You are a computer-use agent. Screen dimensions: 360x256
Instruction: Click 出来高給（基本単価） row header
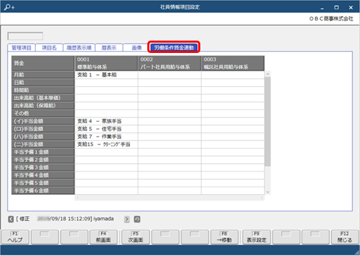click(43, 98)
